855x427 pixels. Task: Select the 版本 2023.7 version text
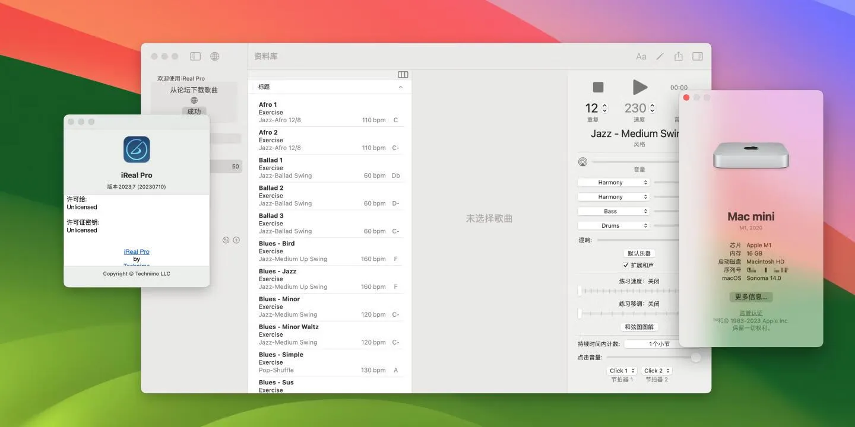(x=137, y=187)
